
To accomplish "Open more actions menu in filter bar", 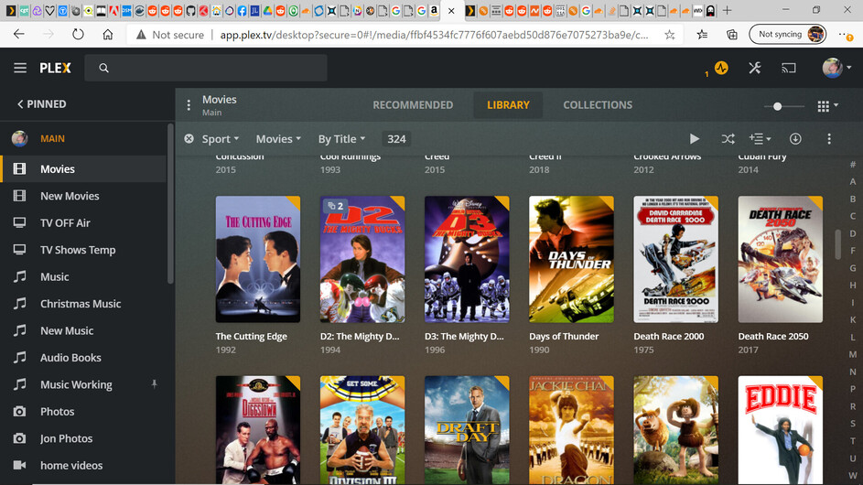I will (829, 139).
